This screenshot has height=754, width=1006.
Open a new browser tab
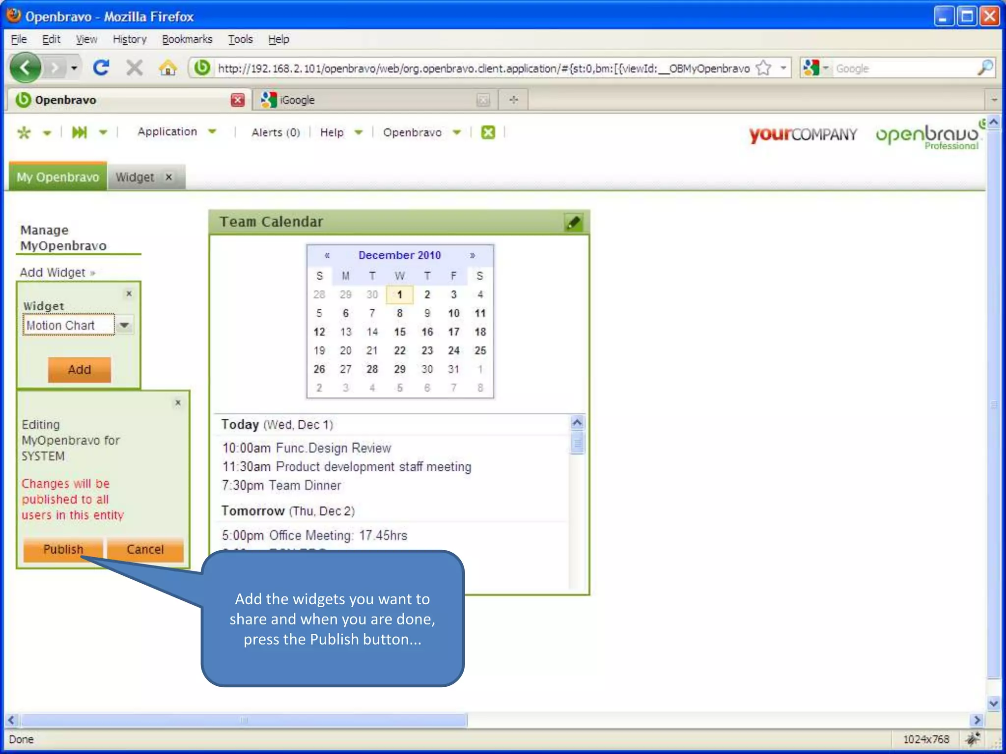point(514,100)
